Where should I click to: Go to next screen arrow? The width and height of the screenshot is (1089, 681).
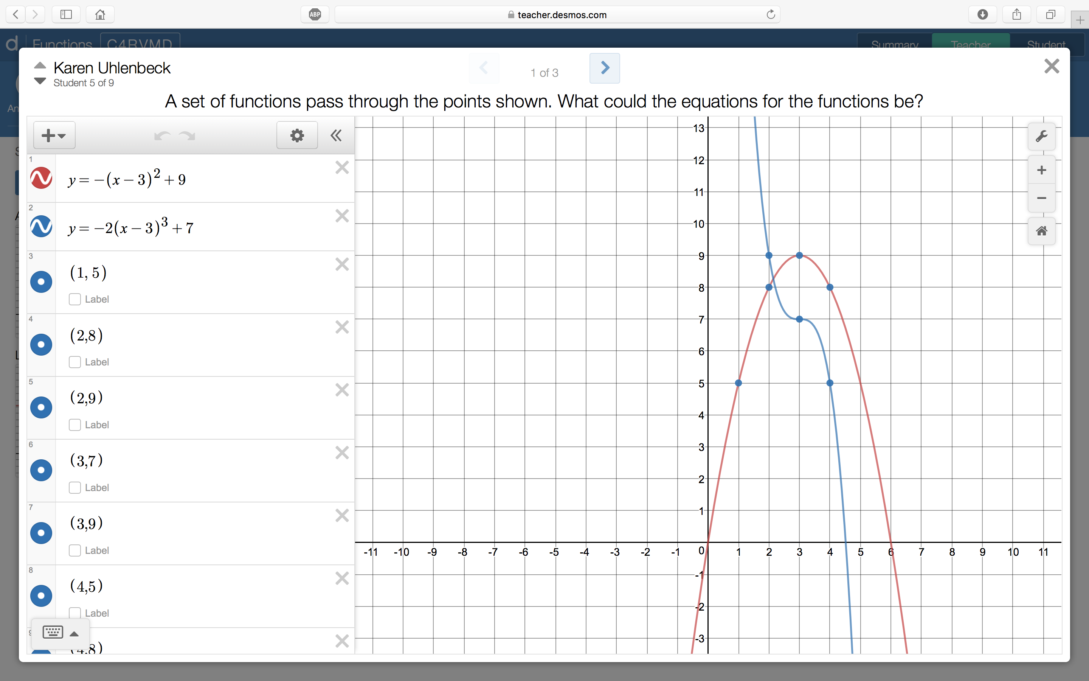point(604,68)
